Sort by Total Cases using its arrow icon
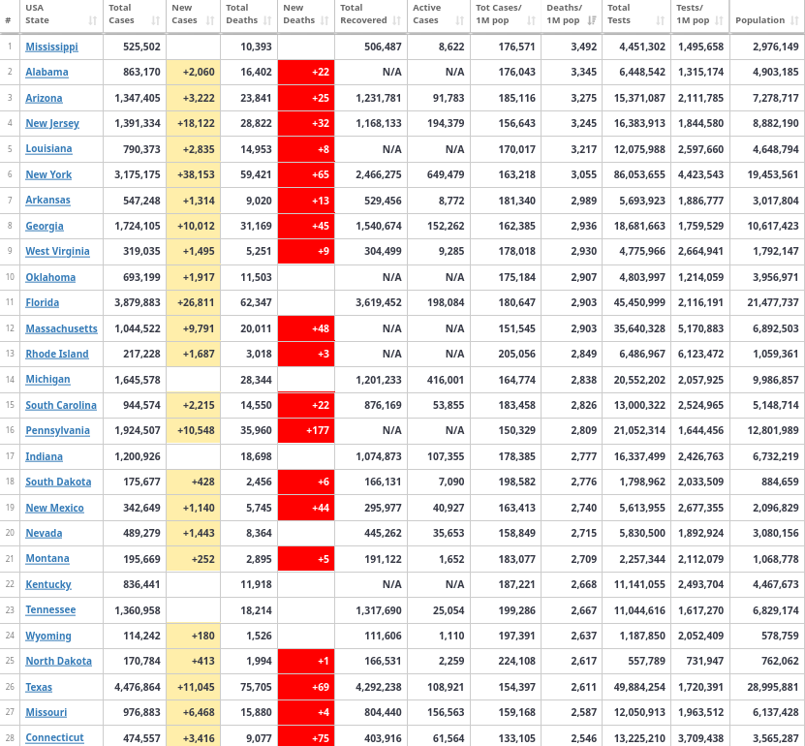The image size is (805, 746). [x=156, y=20]
